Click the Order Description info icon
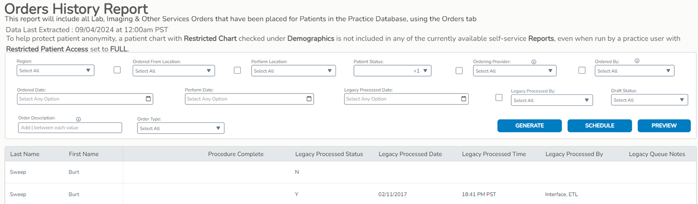 [79, 119]
